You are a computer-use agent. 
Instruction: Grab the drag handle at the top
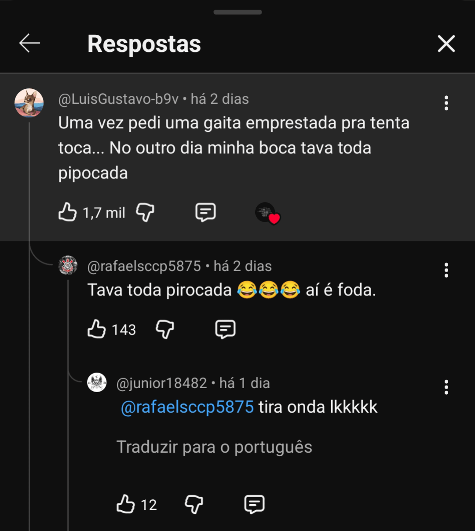pos(237,12)
